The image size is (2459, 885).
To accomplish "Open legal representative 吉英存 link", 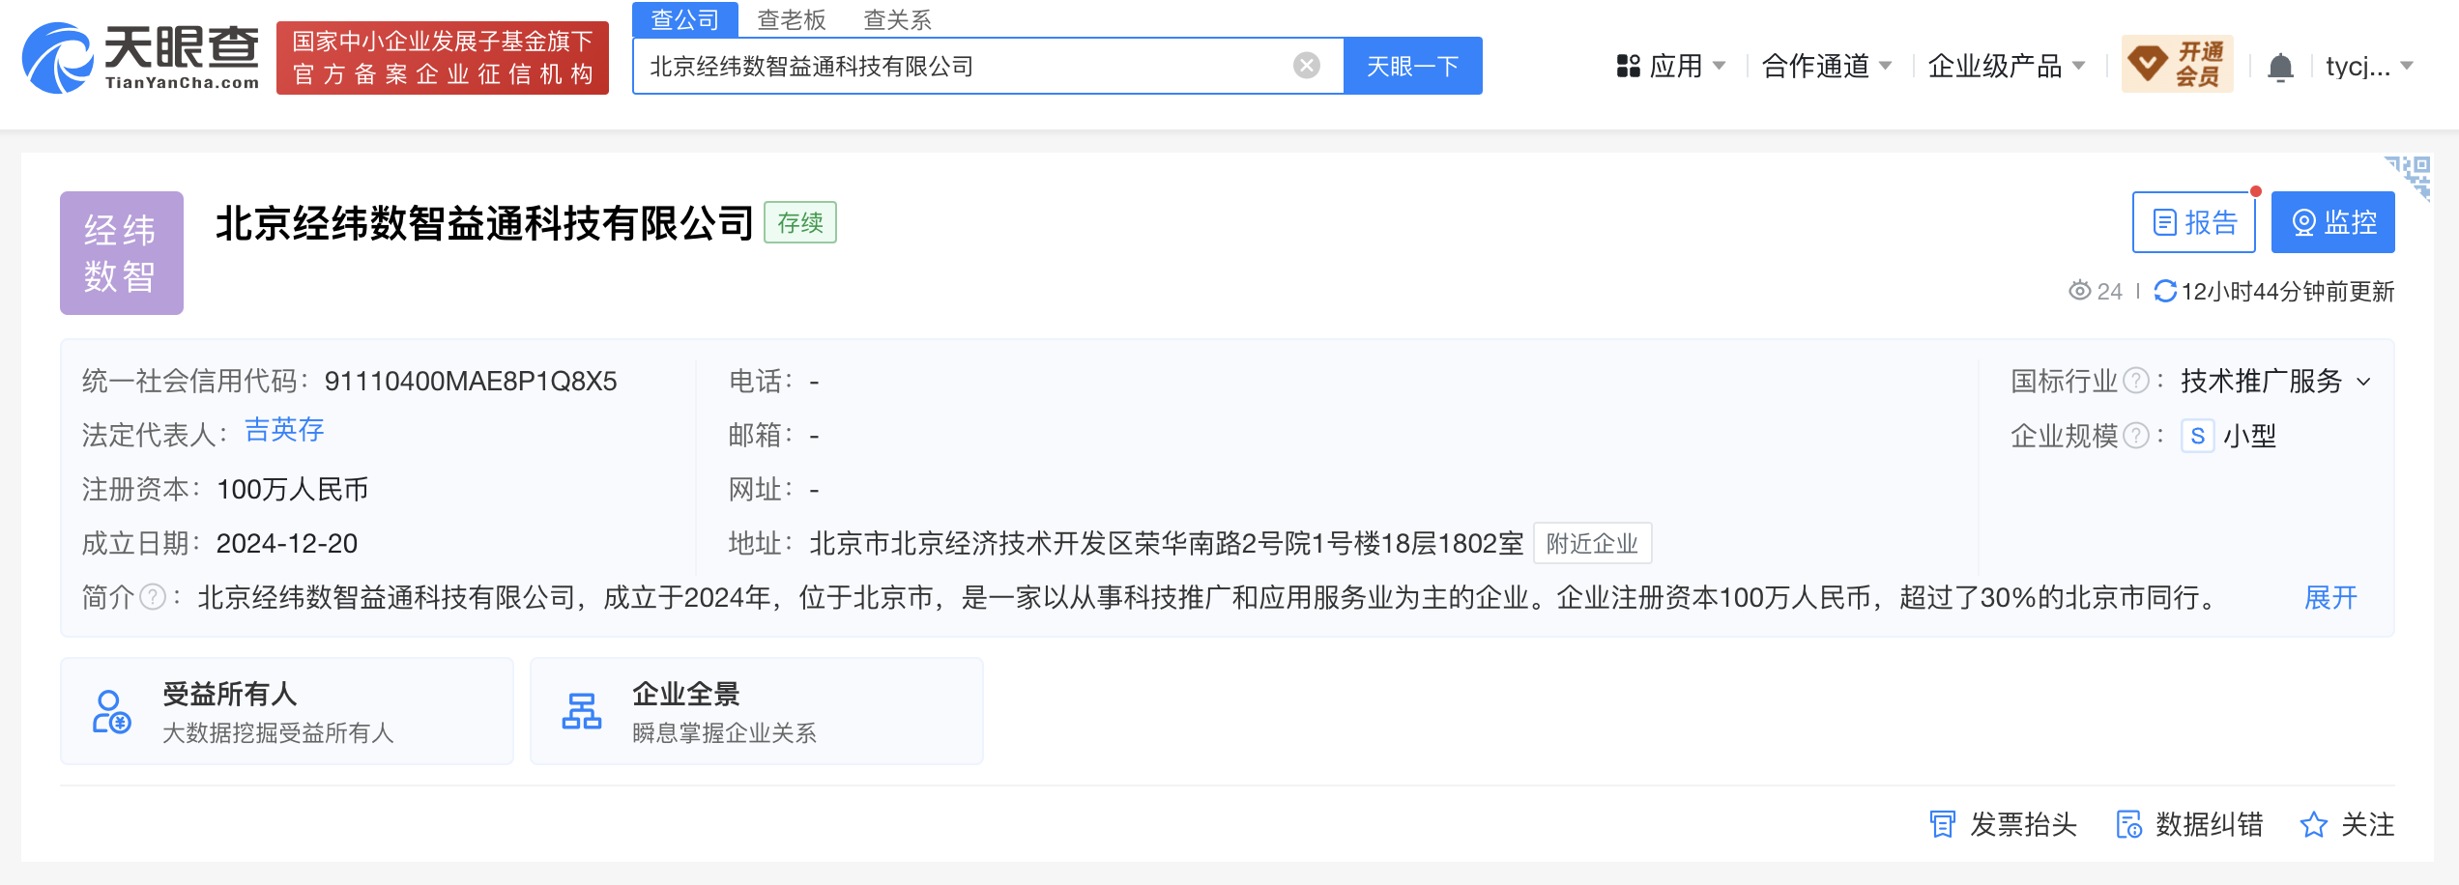I will [x=284, y=430].
